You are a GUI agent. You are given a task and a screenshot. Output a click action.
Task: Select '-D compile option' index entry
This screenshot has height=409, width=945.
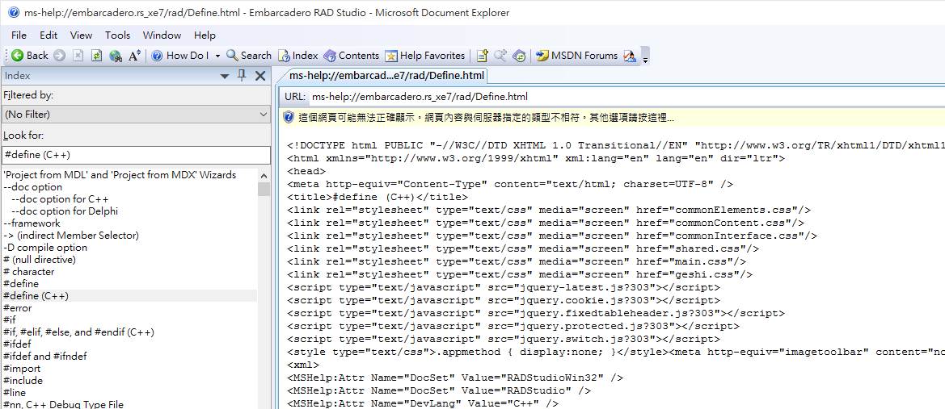pyautogui.click(x=45, y=247)
